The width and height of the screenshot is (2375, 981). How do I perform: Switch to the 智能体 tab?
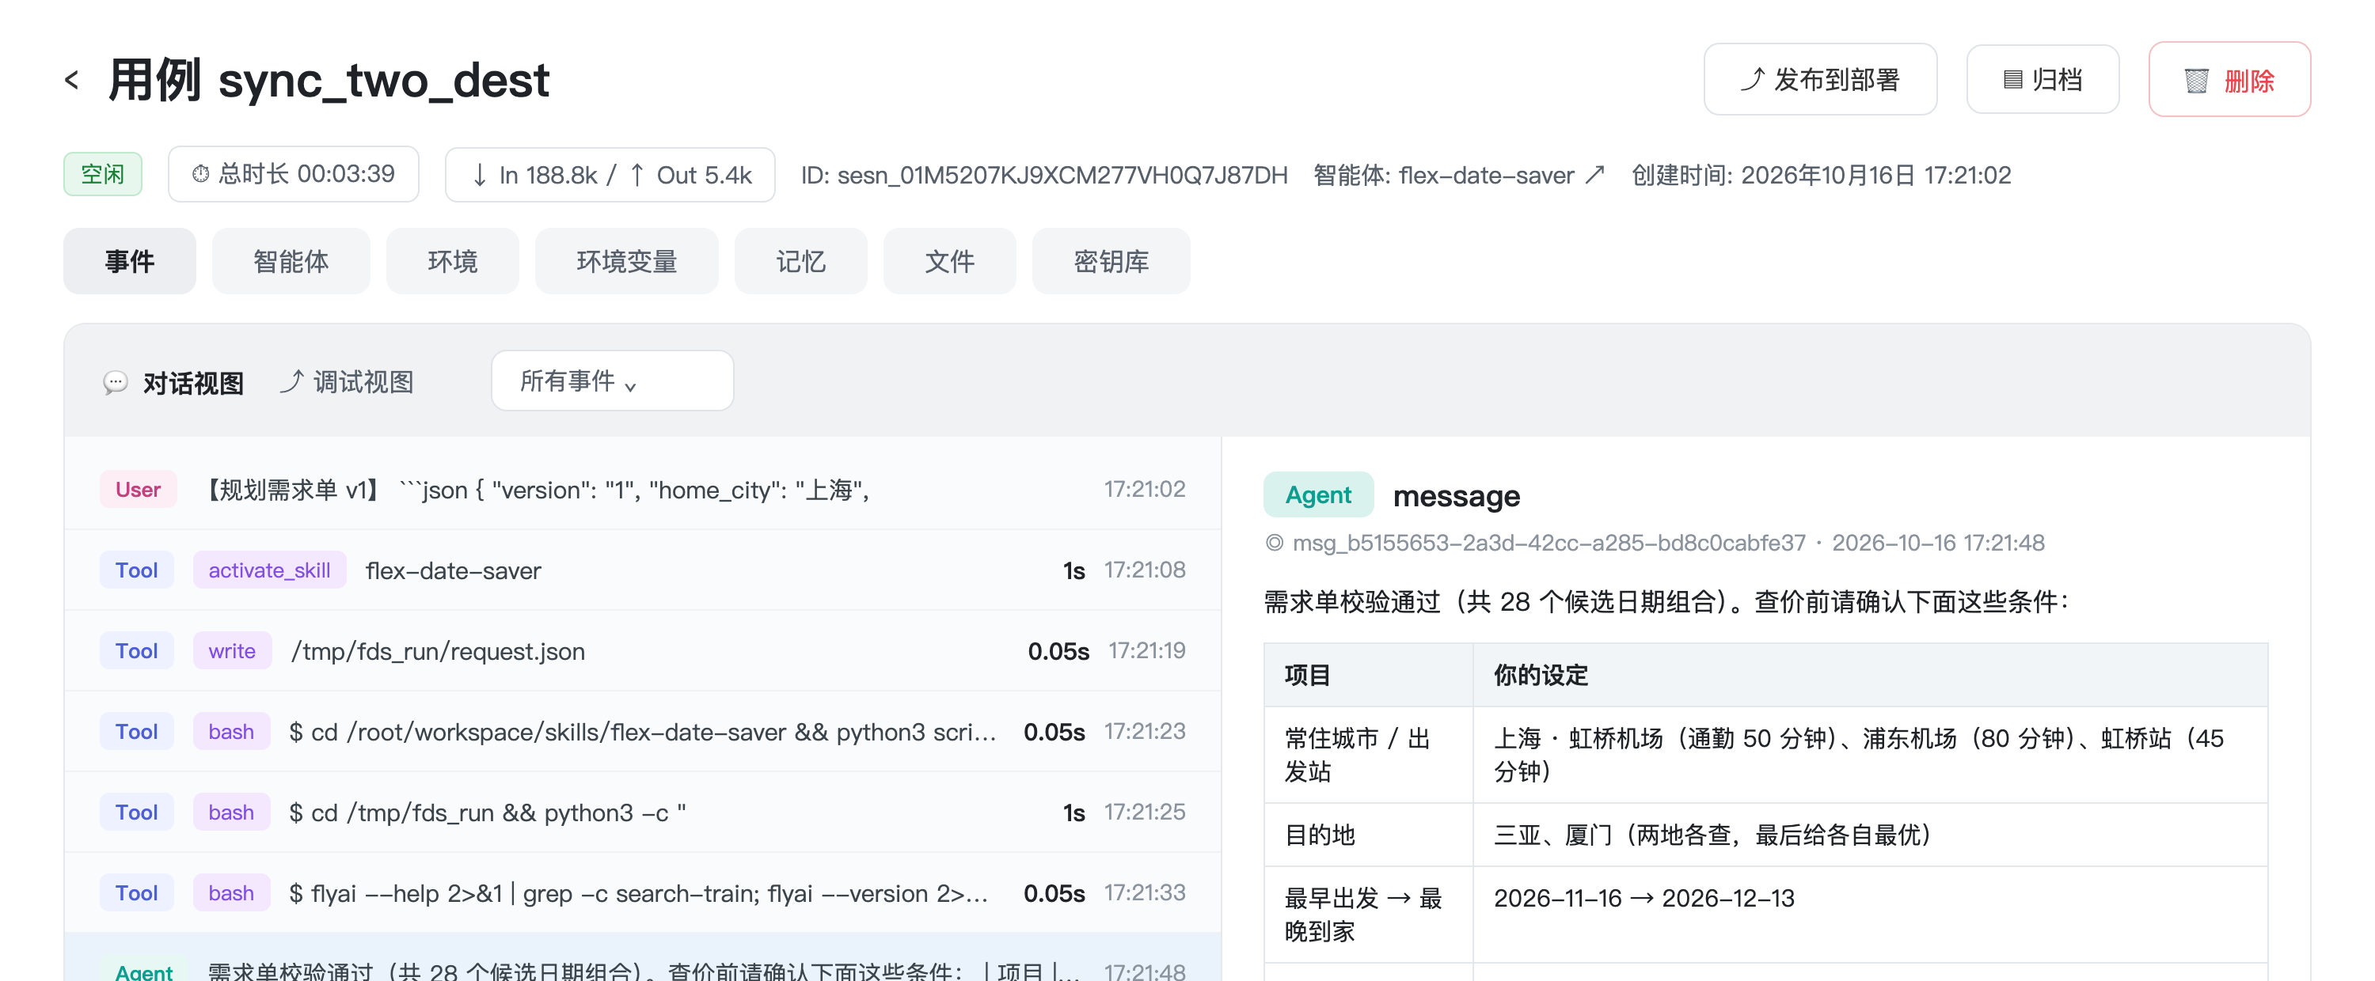point(291,261)
